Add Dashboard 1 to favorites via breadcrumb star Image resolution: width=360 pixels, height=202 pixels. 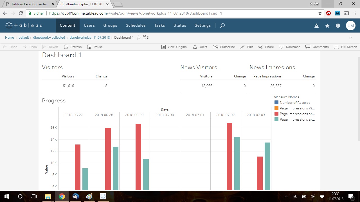tap(138, 38)
